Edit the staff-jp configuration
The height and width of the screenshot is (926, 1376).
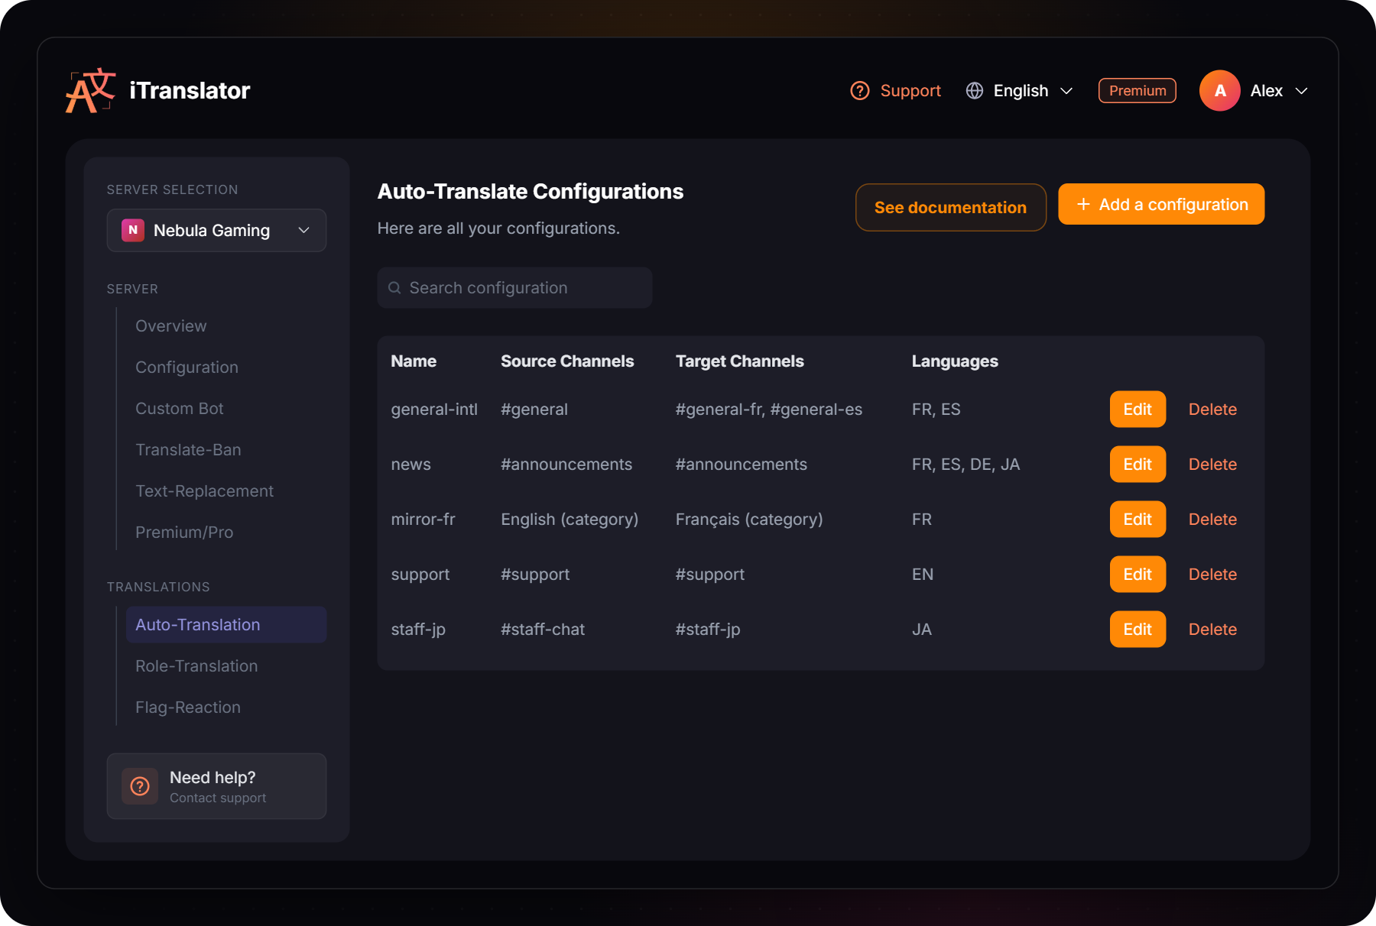tap(1137, 630)
